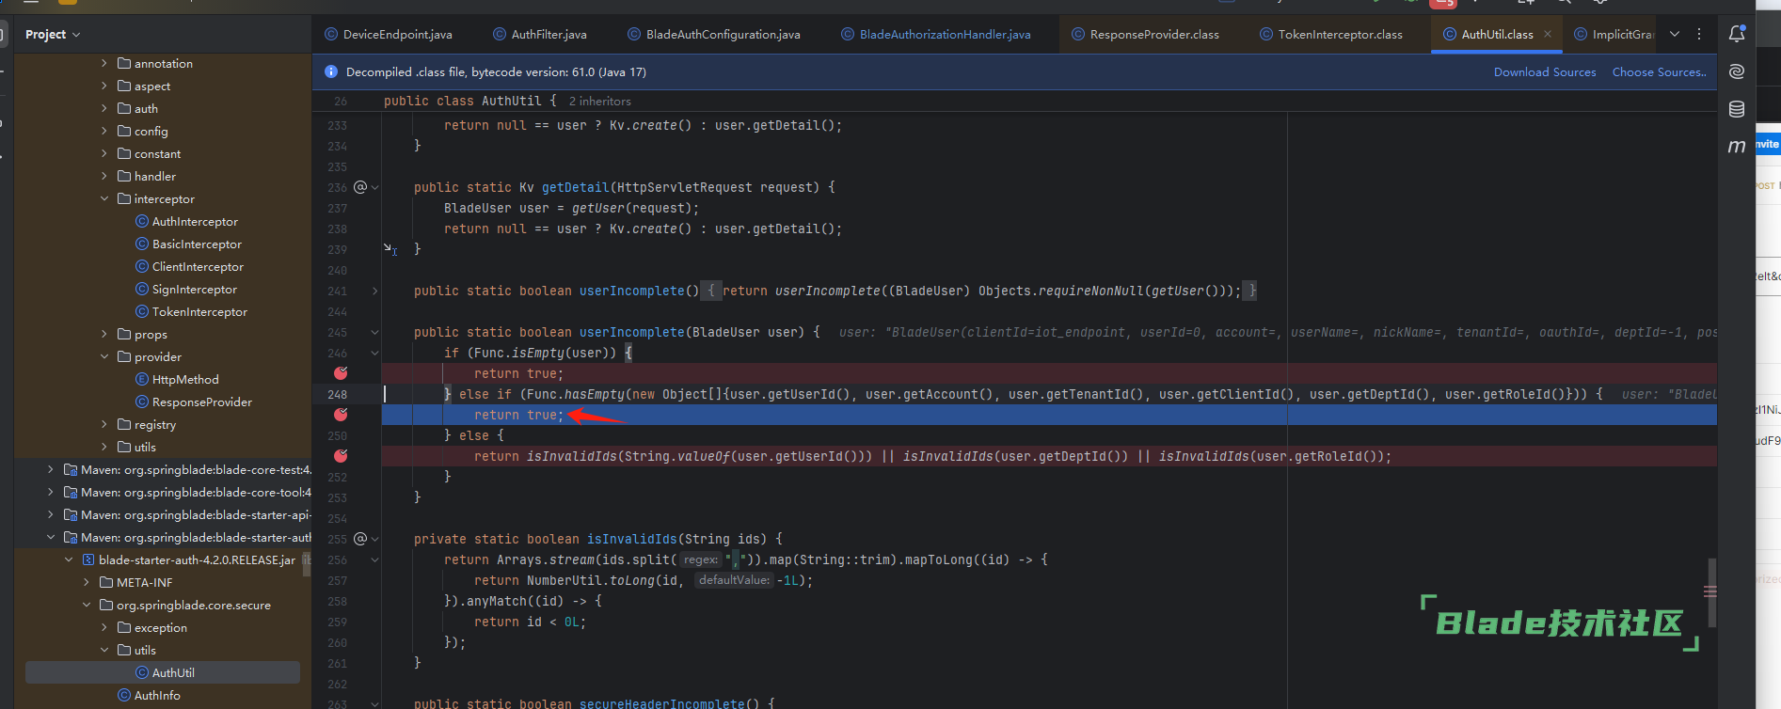Switch to the AuthFilter.java tab
The width and height of the screenshot is (1781, 709).
(539, 34)
